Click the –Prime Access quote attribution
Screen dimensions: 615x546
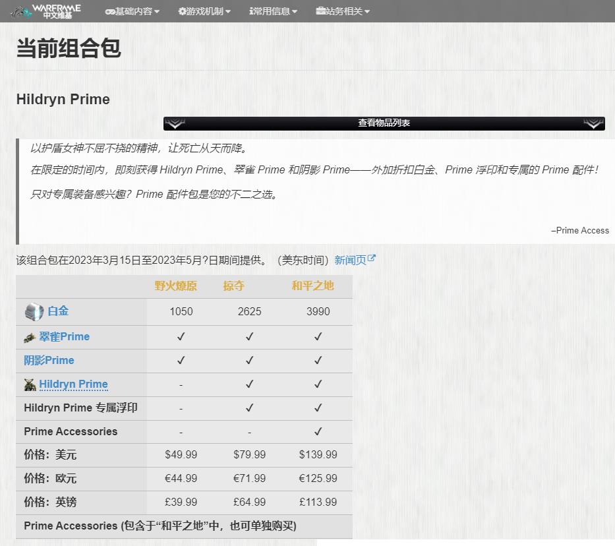[x=580, y=231]
